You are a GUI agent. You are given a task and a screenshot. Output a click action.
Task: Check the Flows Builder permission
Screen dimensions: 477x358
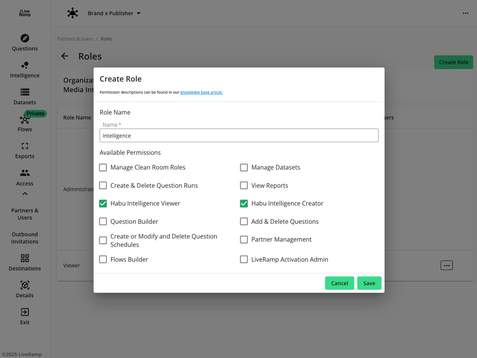[x=103, y=259]
